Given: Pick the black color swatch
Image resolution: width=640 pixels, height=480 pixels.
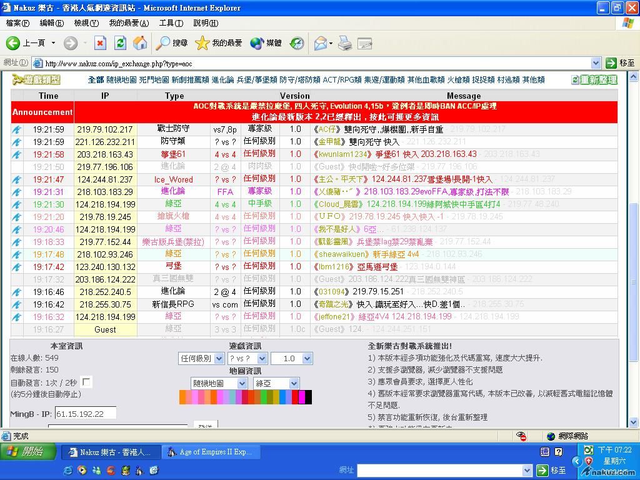Looking at the screenshot, I should (x=308, y=397).
